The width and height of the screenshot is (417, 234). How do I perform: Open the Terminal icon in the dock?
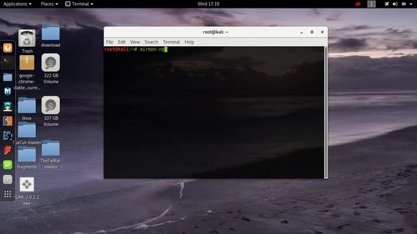[x=7, y=62]
